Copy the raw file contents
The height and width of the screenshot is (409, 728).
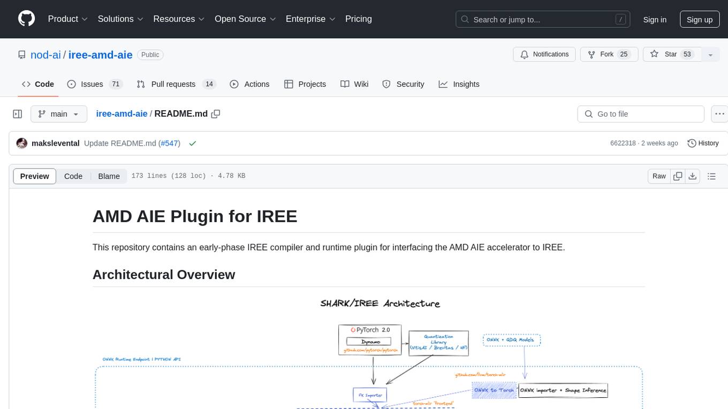[x=678, y=176]
